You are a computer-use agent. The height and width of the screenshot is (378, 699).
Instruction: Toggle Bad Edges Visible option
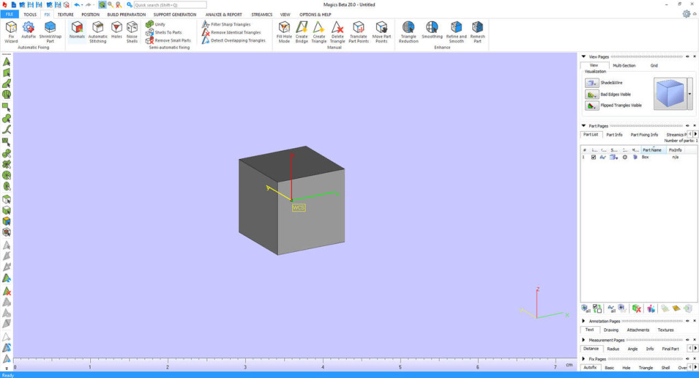click(592, 94)
